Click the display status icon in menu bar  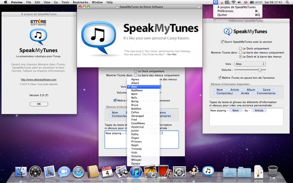[227, 2]
